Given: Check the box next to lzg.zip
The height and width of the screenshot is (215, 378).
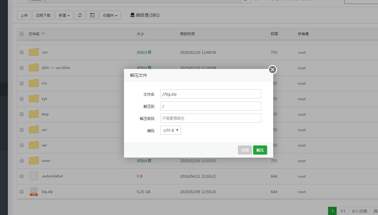Looking at the screenshot, I should click(x=22, y=192).
